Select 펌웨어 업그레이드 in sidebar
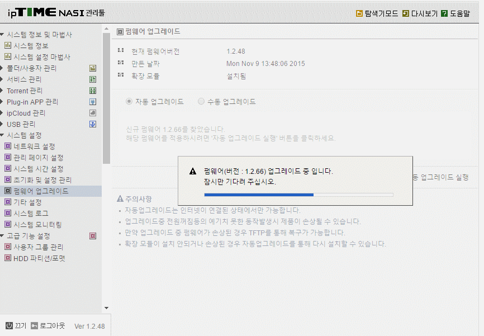 (41, 191)
